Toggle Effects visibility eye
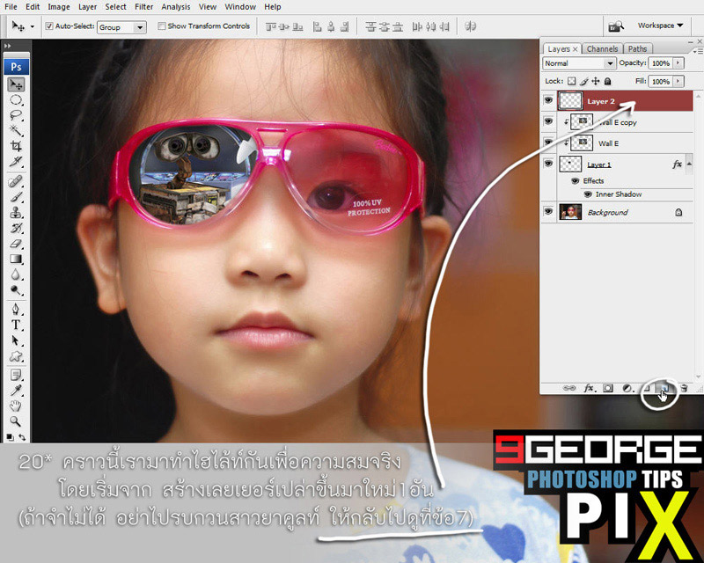This screenshot has width=704, height=563. point(576,180)
